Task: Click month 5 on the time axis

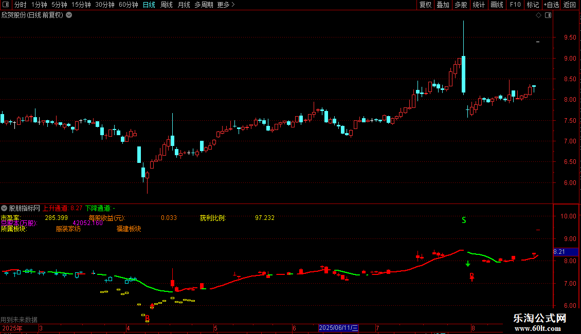Action: (215, 328)
